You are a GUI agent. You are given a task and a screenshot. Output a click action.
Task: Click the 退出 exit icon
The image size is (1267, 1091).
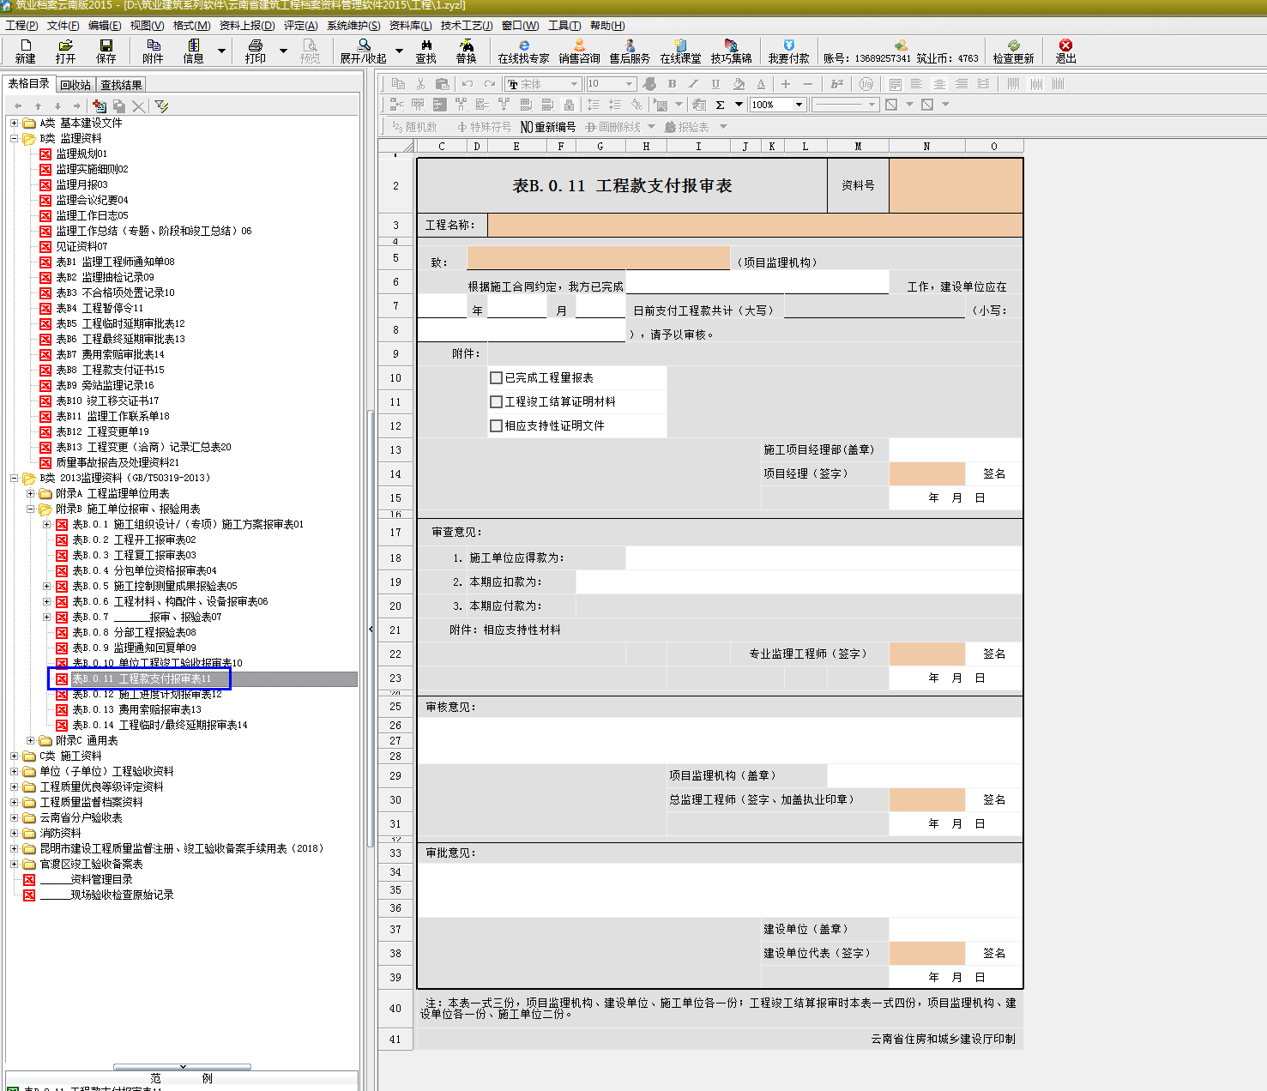coord(1065,51)
